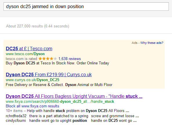Click the 'screw and grommet loose' snippet

tap(115, 116)
